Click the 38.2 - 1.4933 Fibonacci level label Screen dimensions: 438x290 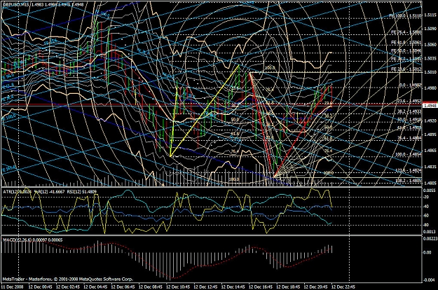(x=409, y=111)
